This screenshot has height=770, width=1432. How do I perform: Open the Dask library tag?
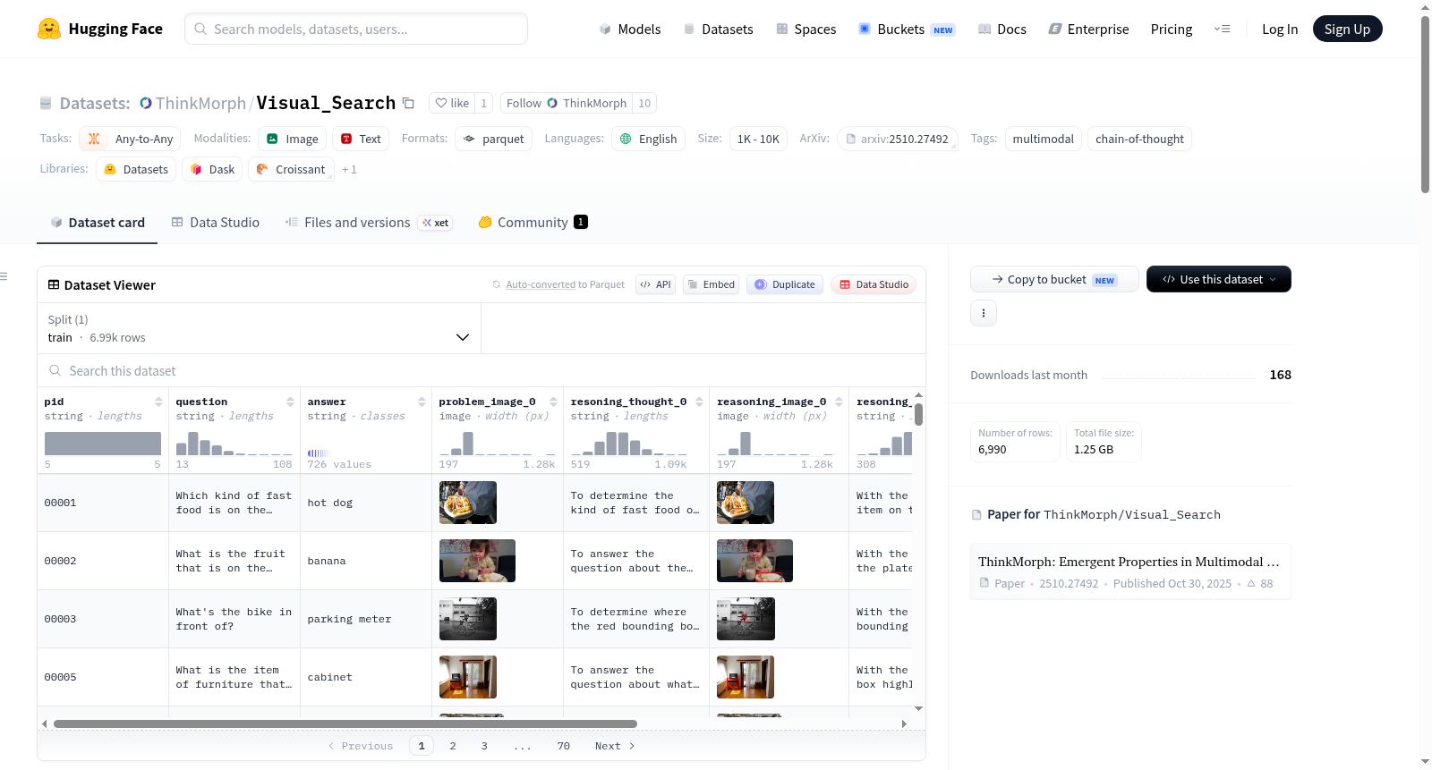(212, 169)
